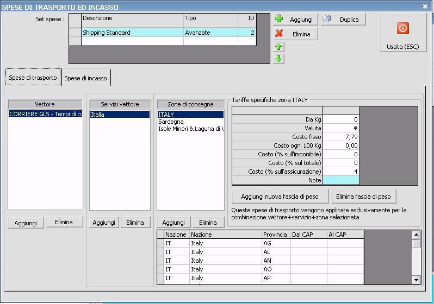Click the green plus Aggiungi icon
Image resolution: width=434 pixels, height=304 pixels.
coord(279,19)
